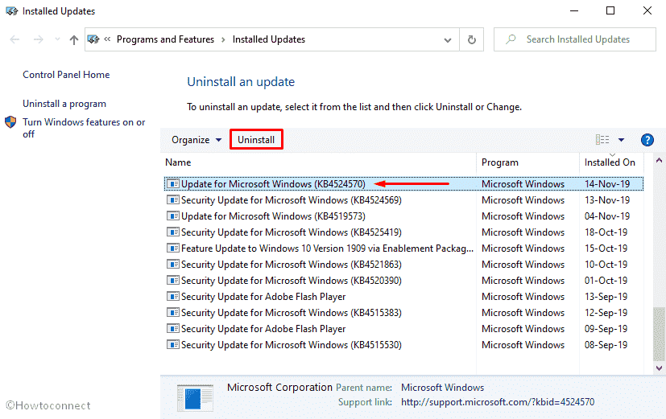Click the 04-Nov-19 installed date cell
Viewport: 666px width, 419px height.
tap(607, 216)
